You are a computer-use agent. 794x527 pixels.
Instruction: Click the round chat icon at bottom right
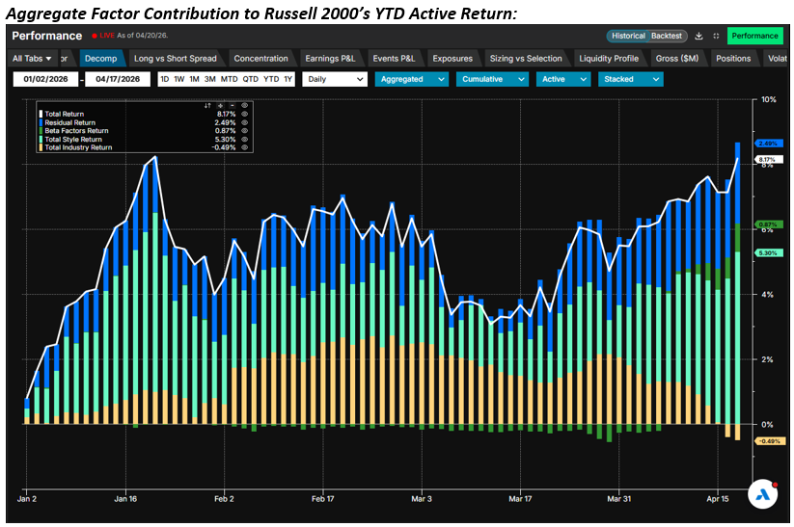click(762, 492)
